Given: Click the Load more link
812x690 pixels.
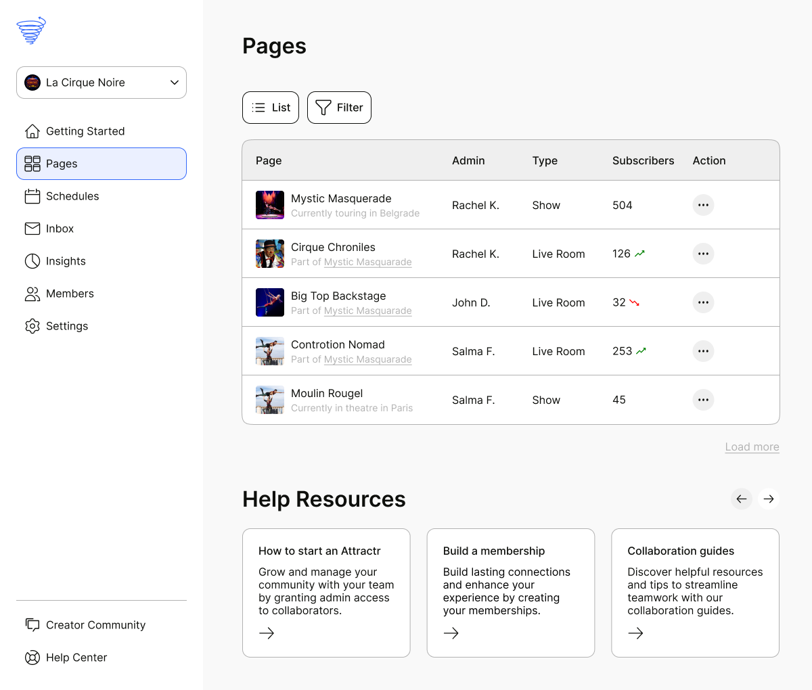Looking at the screenshot, I should [752, 447].
